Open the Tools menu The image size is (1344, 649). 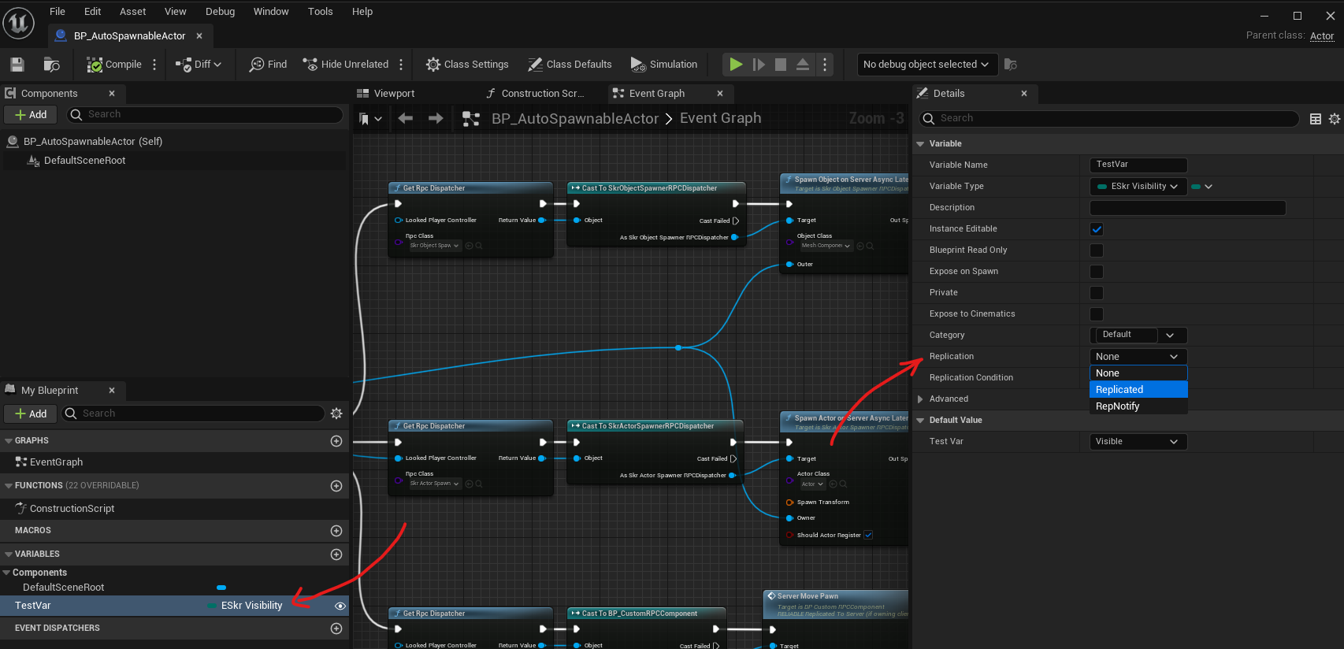[320, 12]
